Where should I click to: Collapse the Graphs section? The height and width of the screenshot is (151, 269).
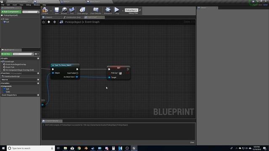click(x=1, y=58)
